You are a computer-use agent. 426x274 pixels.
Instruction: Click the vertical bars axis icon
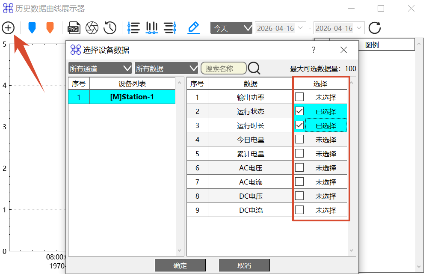[x=151, y=28]
